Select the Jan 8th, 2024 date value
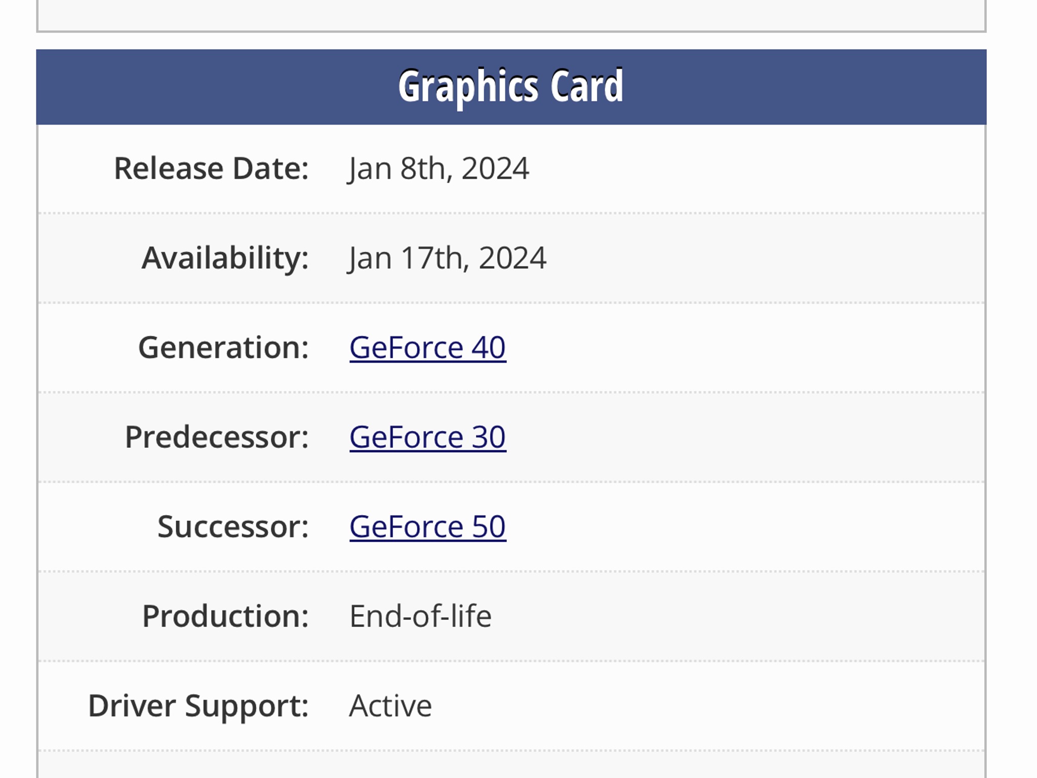The height and width of the screenshot is (778, 1037). 438,169
